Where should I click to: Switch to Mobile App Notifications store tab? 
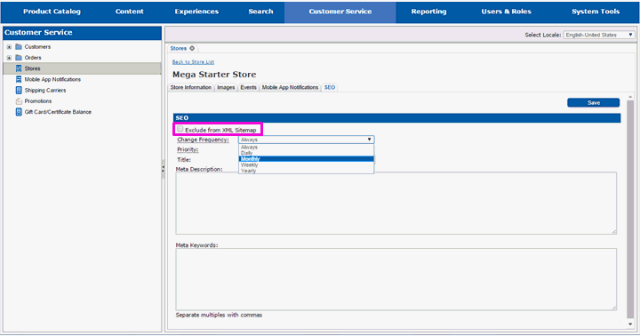290,87
